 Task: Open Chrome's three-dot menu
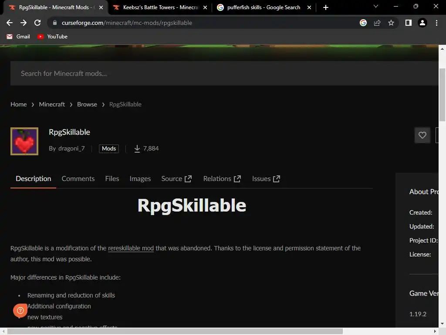(x=436, y=23)
